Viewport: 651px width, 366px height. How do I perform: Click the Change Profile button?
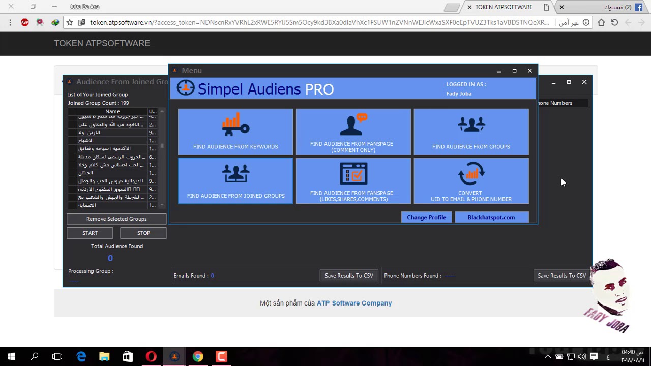point(426,217)
